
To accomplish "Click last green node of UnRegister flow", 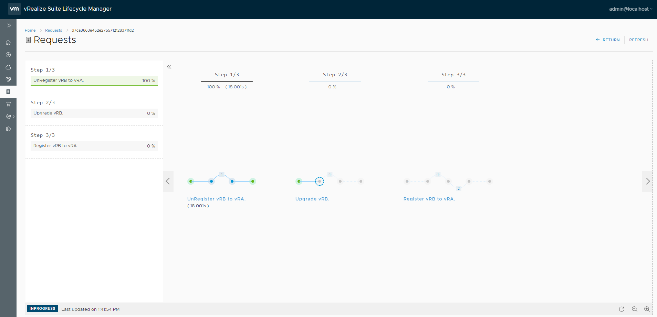I will coord(253,181).
